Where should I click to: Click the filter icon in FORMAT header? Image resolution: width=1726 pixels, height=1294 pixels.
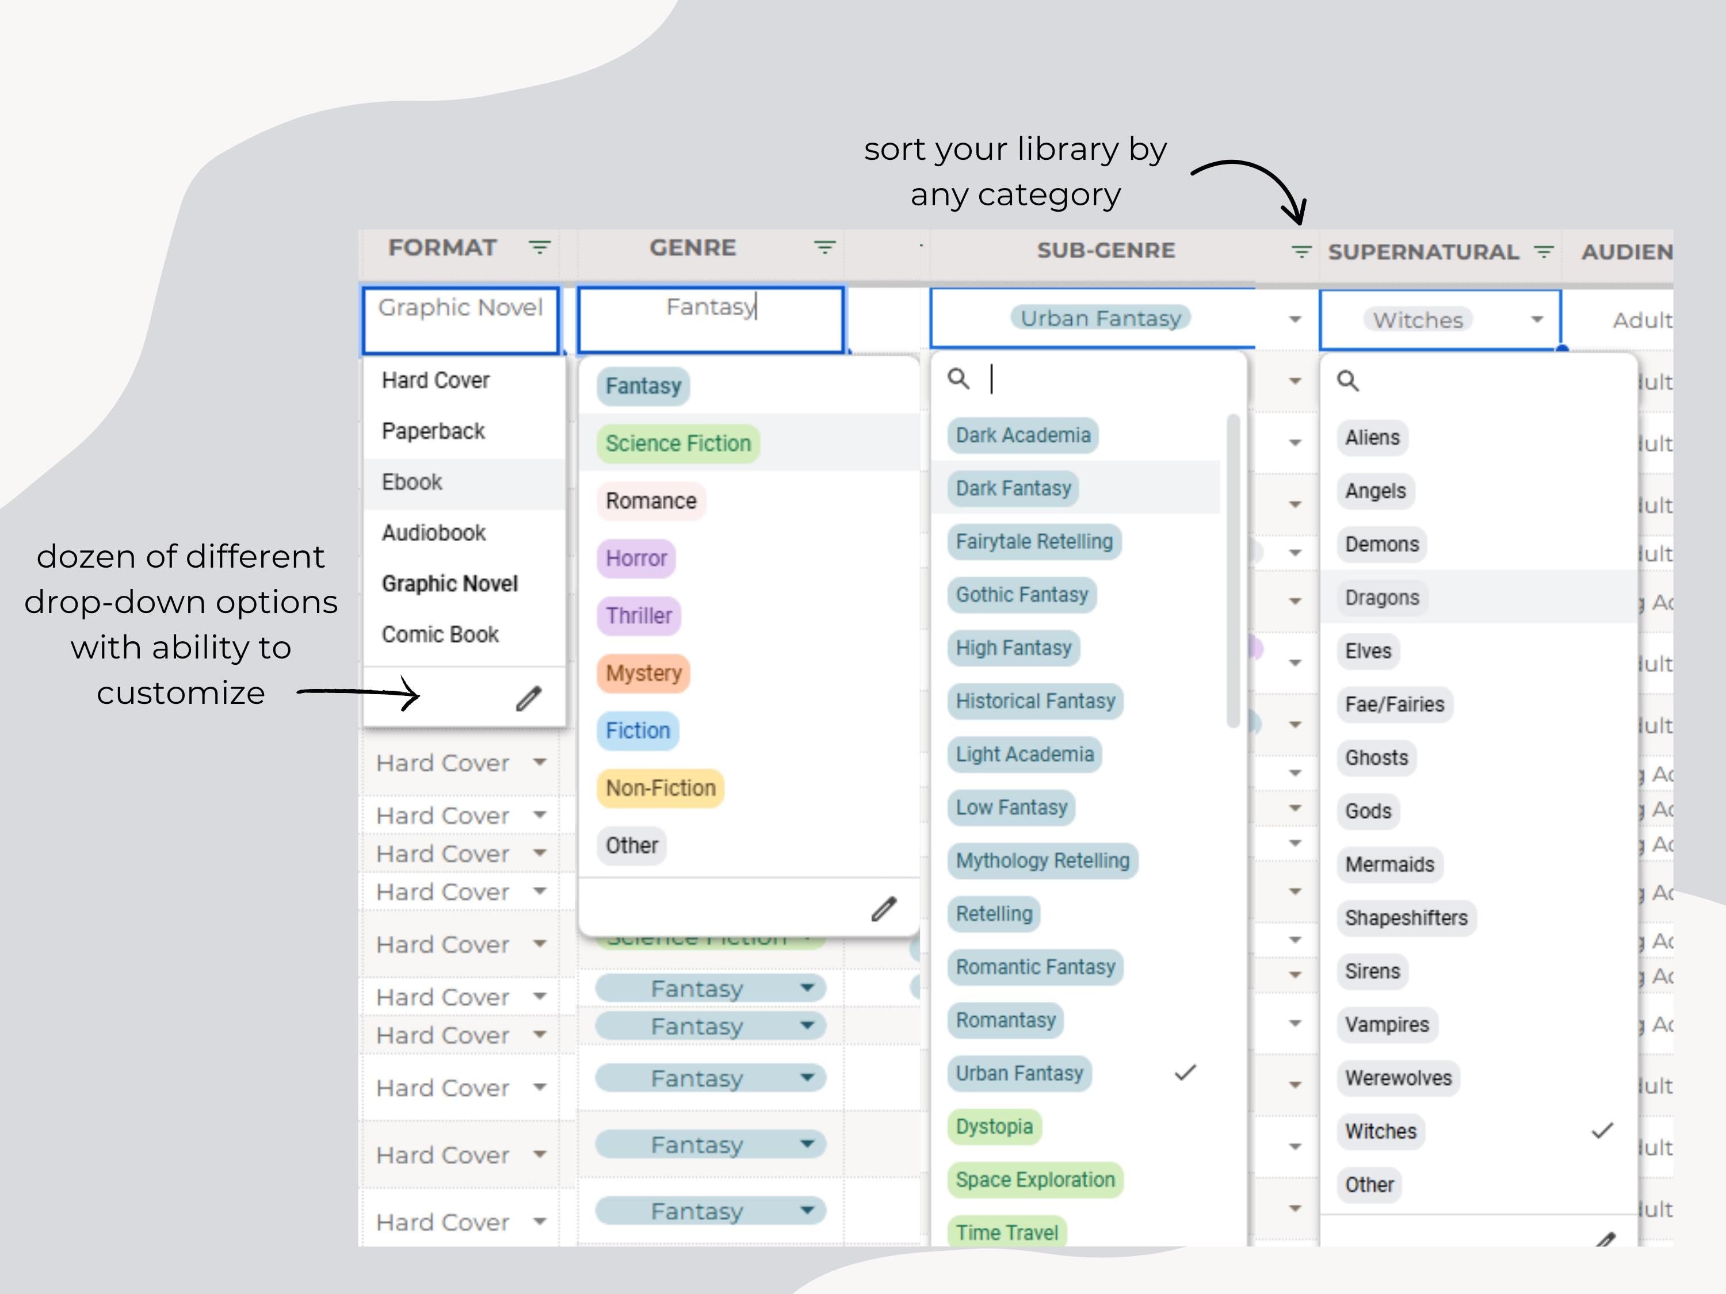point(539,247)
